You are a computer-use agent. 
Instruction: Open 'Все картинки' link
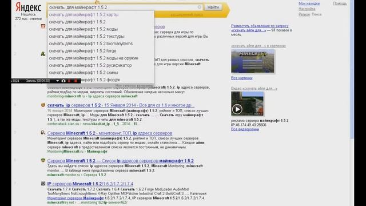click(x=241, y=78)
